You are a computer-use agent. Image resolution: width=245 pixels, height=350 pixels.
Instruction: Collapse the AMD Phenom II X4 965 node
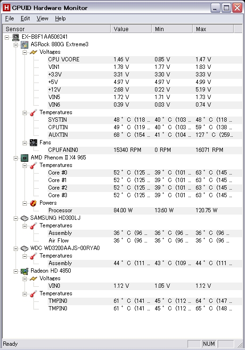[x=16, y=158]
